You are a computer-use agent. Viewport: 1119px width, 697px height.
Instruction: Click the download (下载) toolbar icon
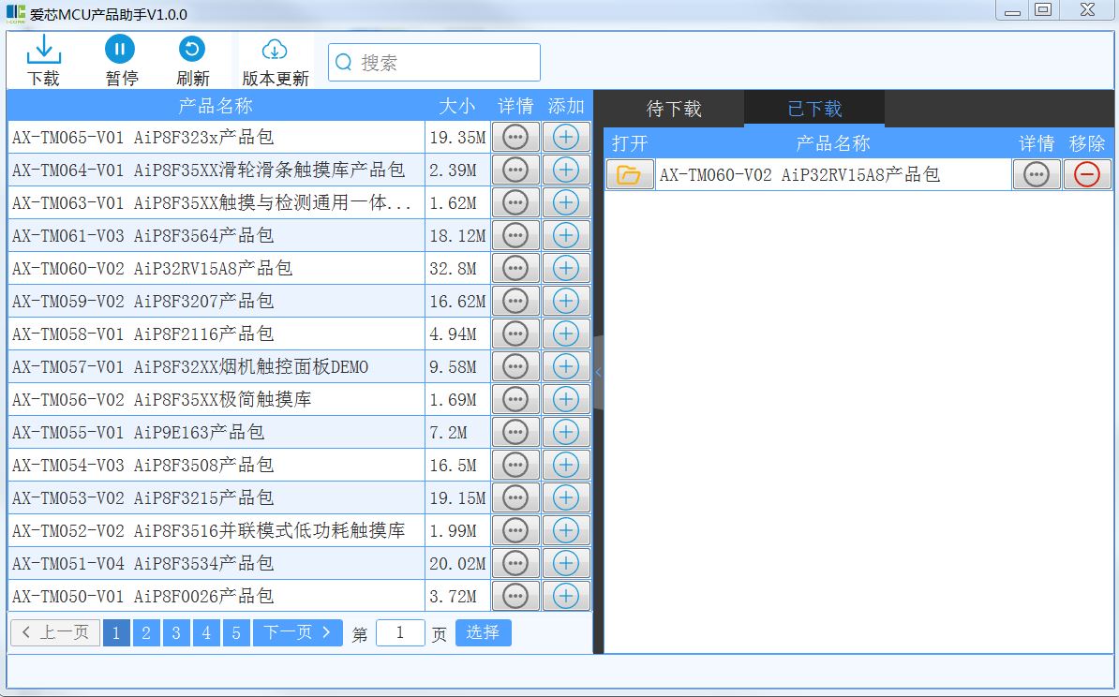click(x=43, y=60)
